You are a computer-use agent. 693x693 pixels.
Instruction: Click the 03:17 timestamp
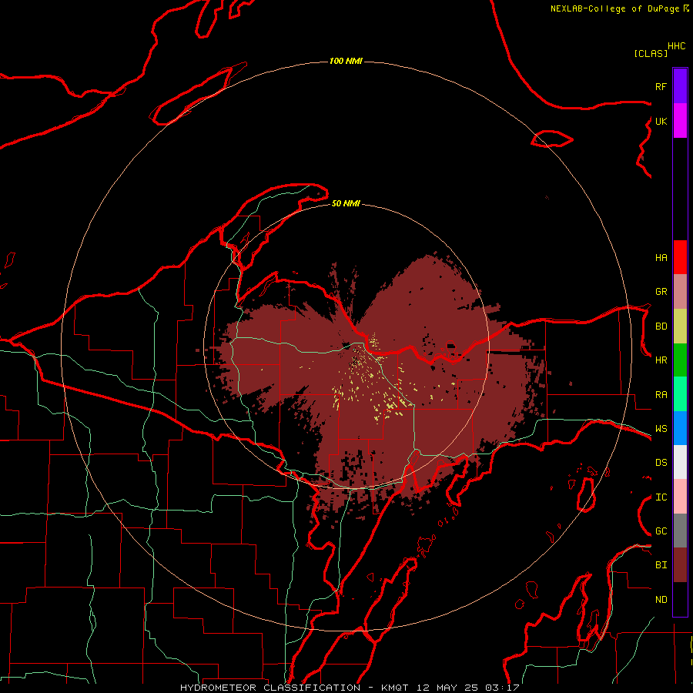click(502, 688)
